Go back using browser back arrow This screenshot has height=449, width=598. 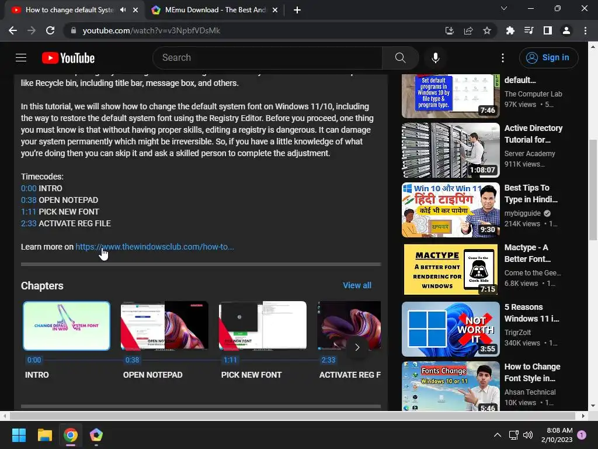pos(13,30)
